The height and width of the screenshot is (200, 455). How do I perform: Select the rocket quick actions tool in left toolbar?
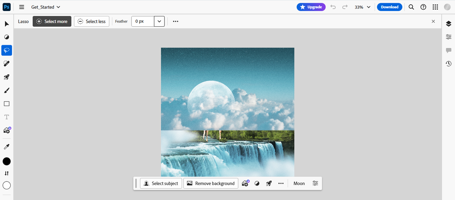[x=7, y=77]
